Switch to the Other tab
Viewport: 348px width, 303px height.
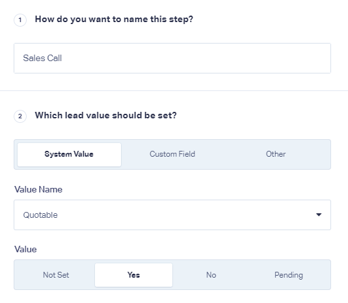(276, 154)
